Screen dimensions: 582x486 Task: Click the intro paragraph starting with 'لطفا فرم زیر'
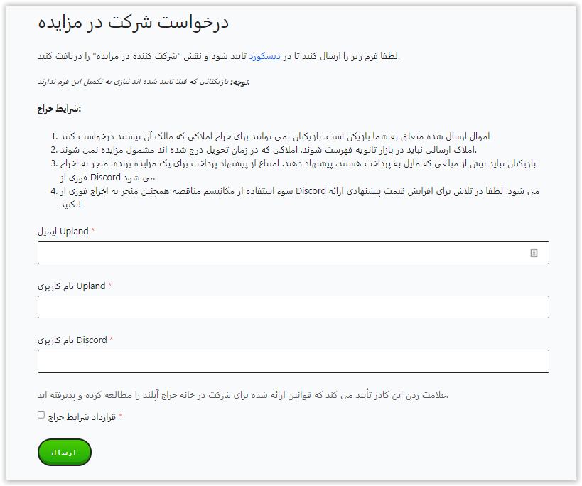pyautogui.click(x=220, y=55)
